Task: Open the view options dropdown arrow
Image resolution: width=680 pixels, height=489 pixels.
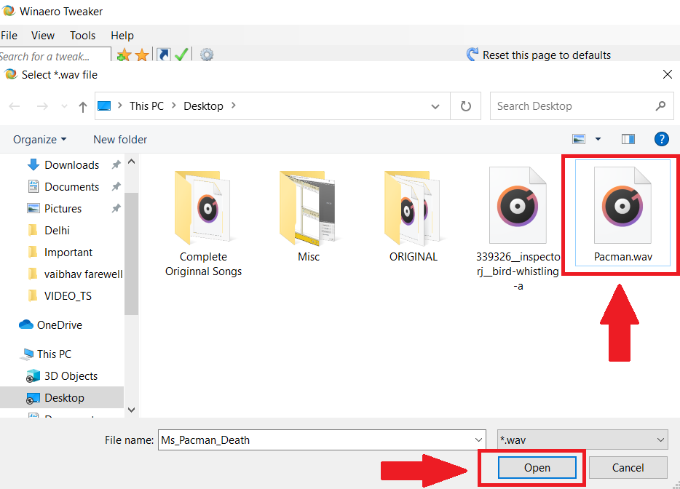Action: [x=598, y=139]
